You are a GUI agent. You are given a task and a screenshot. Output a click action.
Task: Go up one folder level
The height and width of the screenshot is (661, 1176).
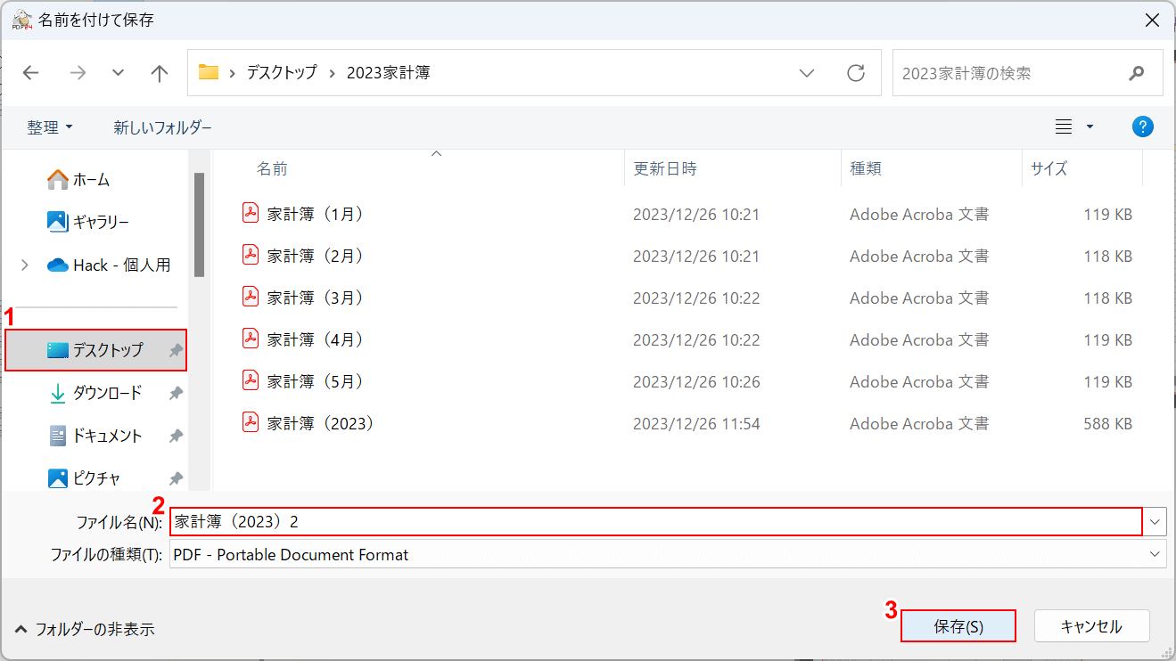(x=160, y=73)
